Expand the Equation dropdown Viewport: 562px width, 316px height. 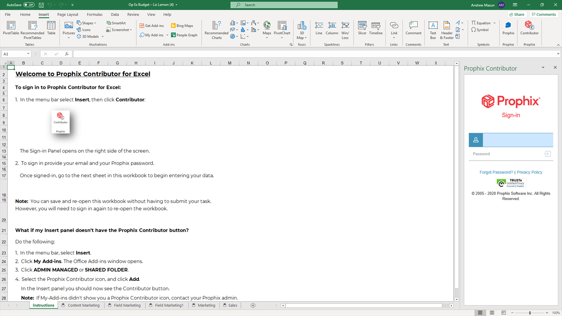click(494, 23)
